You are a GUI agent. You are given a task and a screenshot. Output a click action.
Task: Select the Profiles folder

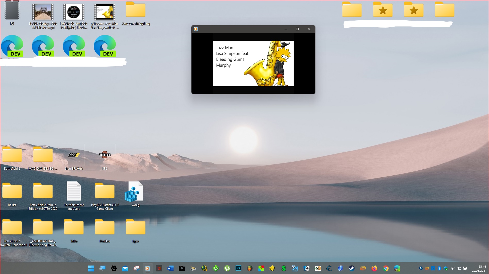pyautogui.click(x=105, y=231)
